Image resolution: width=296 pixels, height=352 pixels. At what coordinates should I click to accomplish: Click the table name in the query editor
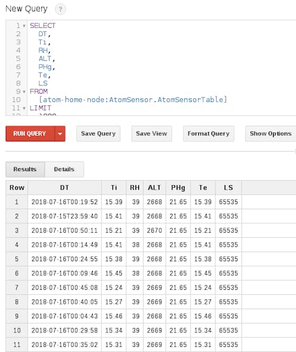pos(133,100)
